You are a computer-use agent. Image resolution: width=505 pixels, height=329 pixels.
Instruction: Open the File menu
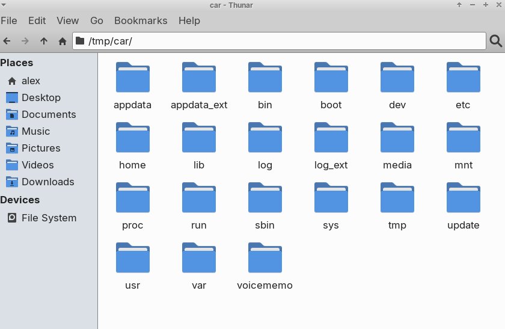click(9, 20)
